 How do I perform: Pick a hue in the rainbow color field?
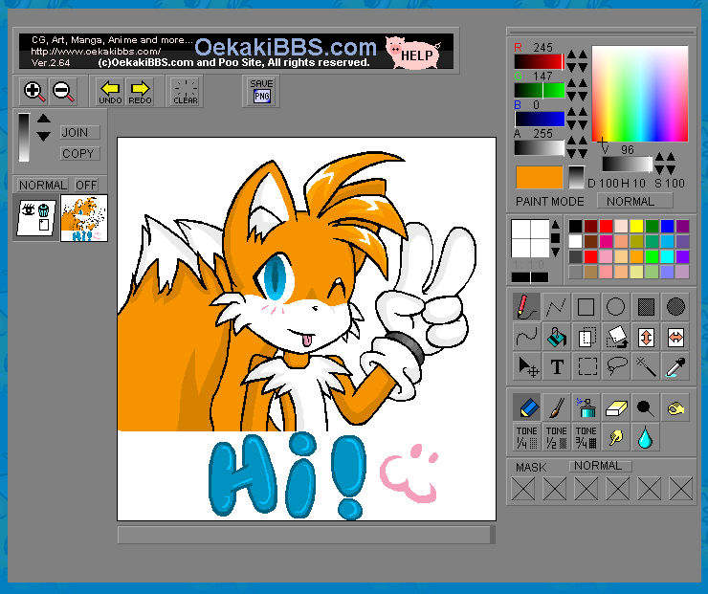640,94
